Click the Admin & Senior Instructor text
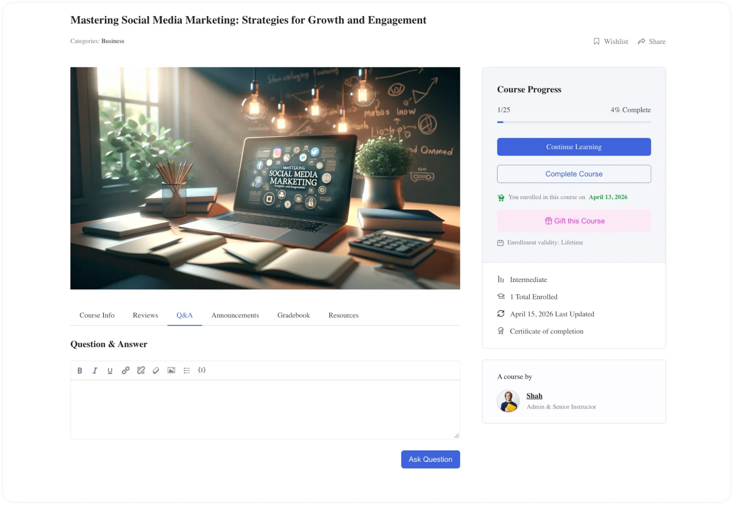This screenshot has height=505, width=733. (561, 407)
